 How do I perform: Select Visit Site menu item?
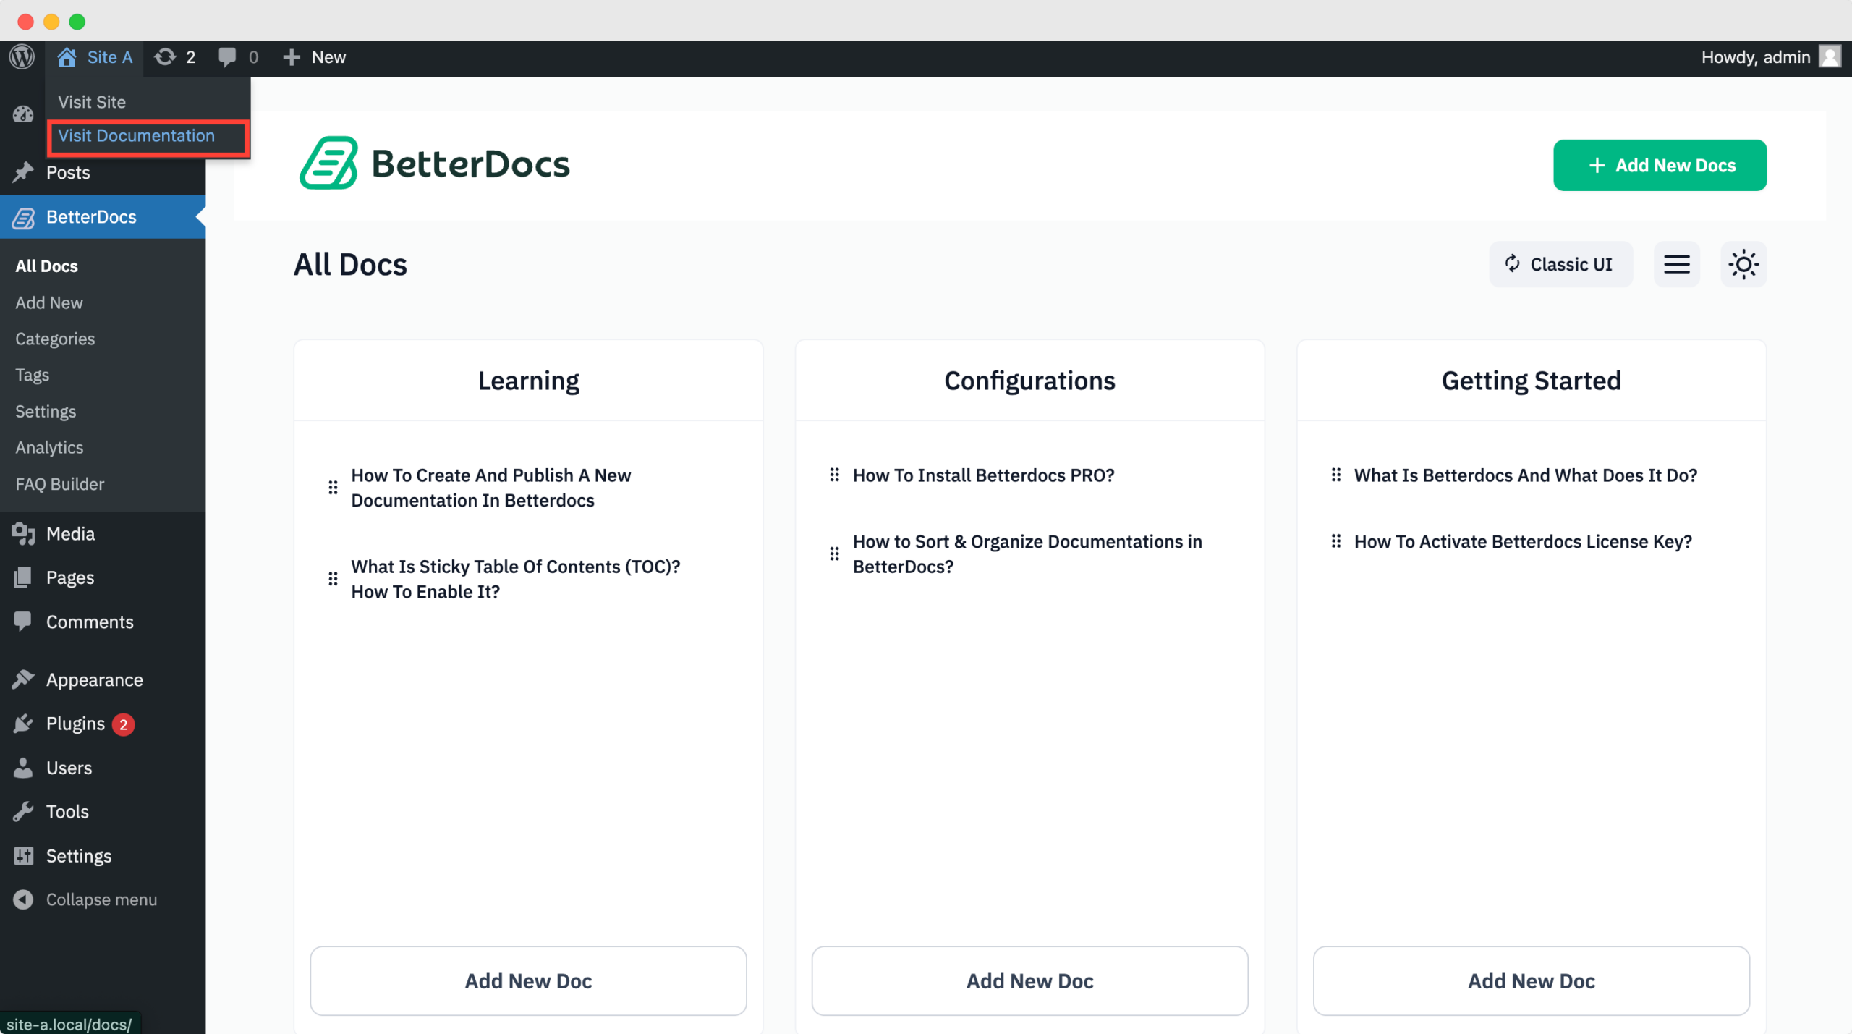click(93, 102)
